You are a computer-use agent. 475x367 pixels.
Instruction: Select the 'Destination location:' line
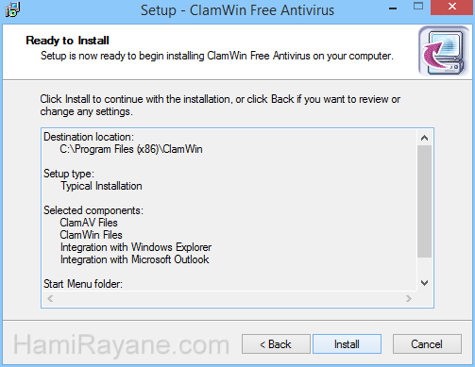tap(89, 137)
